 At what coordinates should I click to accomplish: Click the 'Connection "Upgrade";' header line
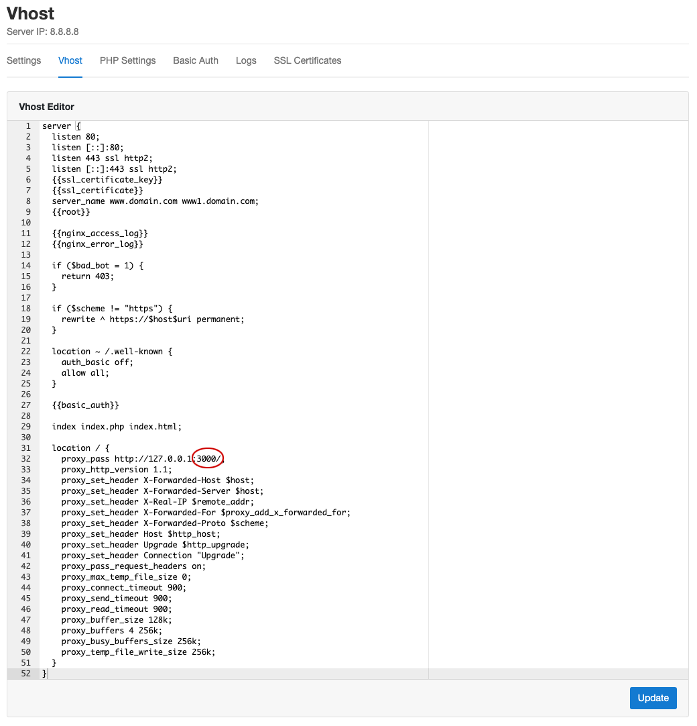pyautogui.click(x=153, y=555)
